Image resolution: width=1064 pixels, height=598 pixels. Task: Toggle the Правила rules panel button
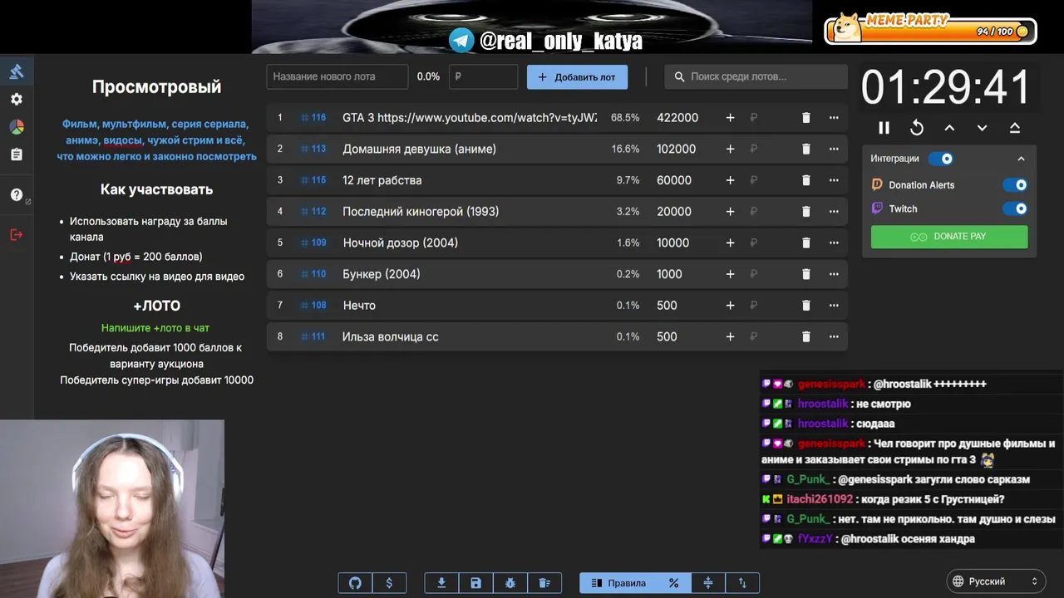click(x=618, y=583)
